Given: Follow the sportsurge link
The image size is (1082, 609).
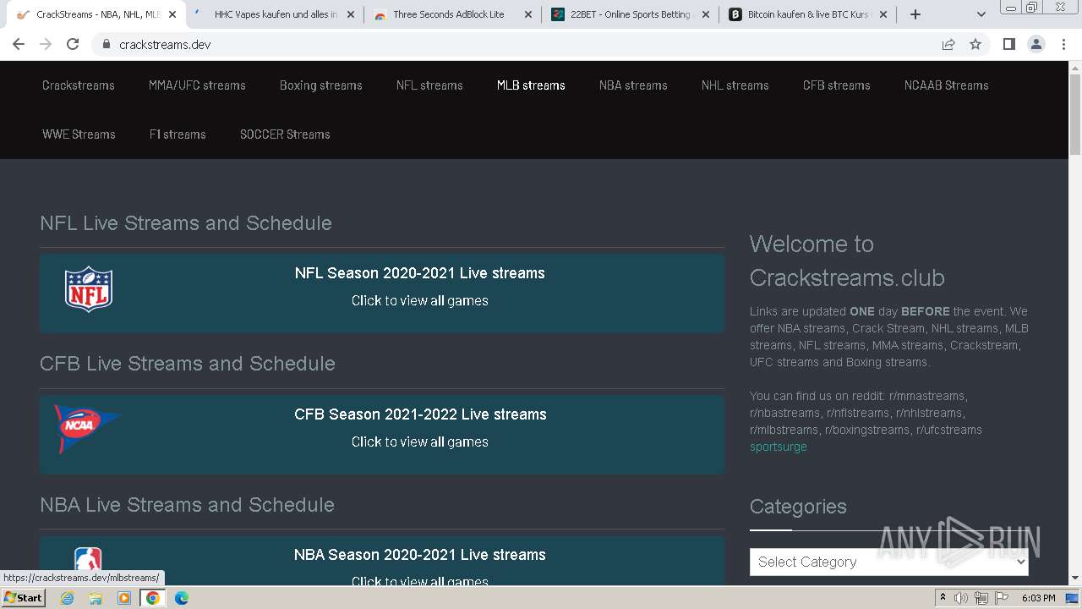Looking at the screenshot, I should click(779, 447).
